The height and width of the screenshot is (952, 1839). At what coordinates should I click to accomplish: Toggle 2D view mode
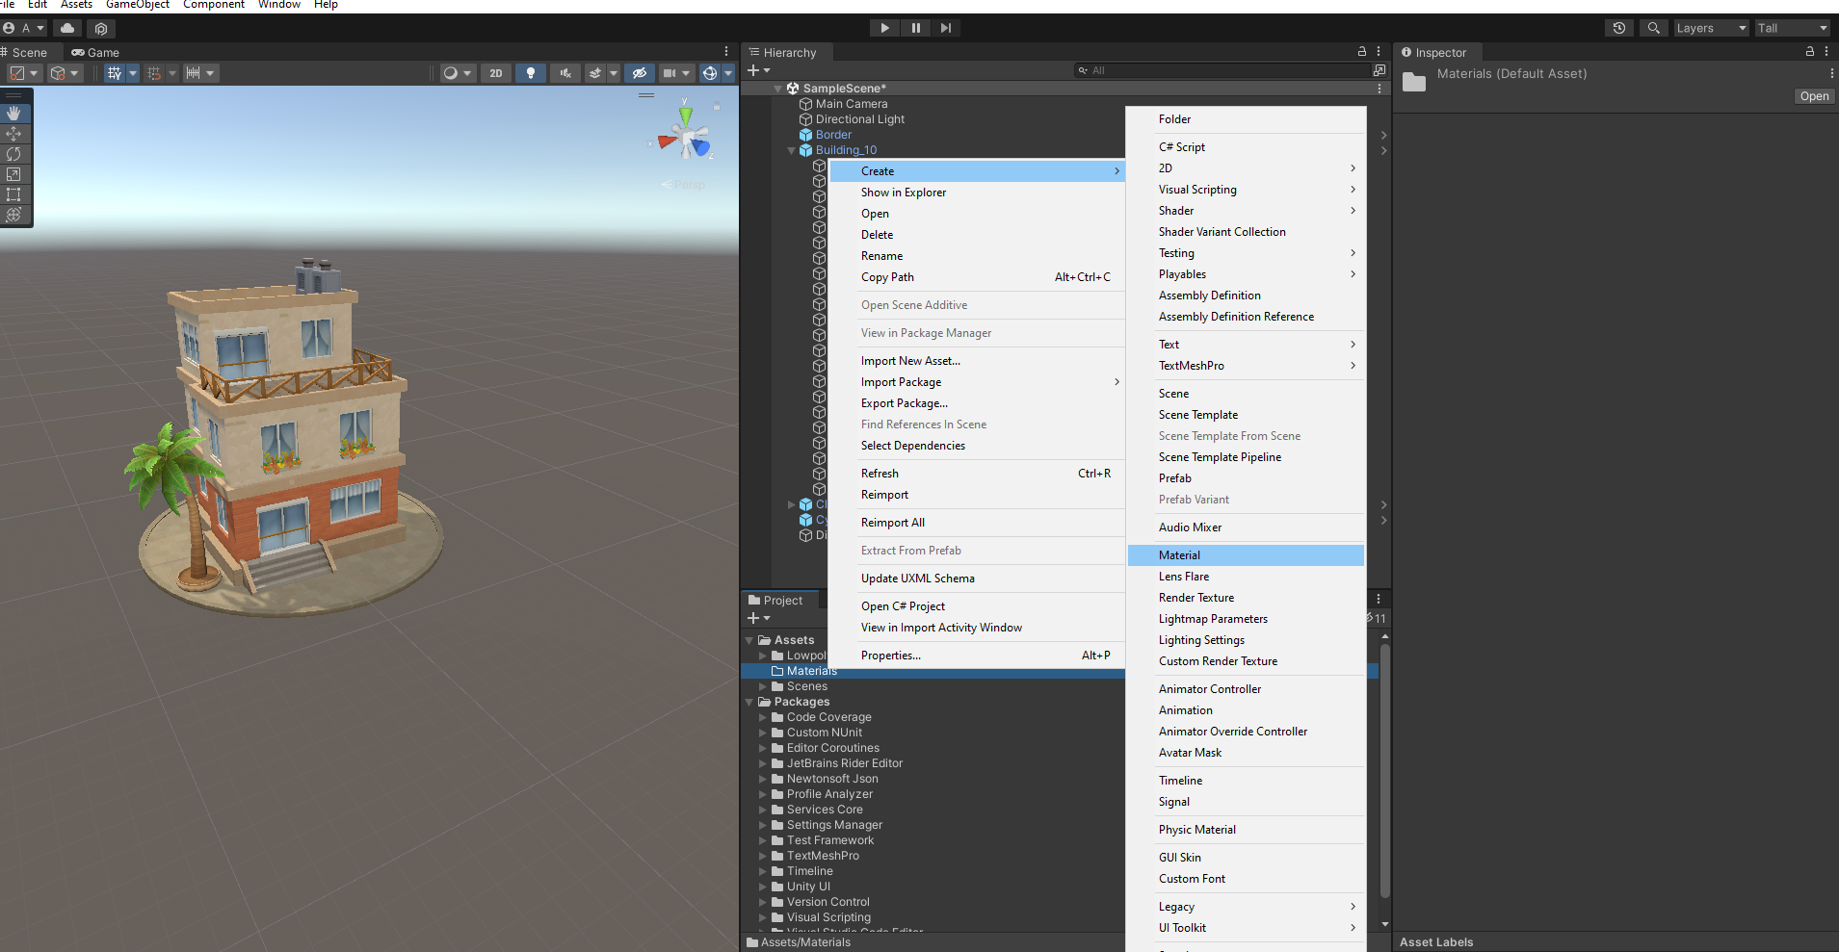(x=495, y=73)
